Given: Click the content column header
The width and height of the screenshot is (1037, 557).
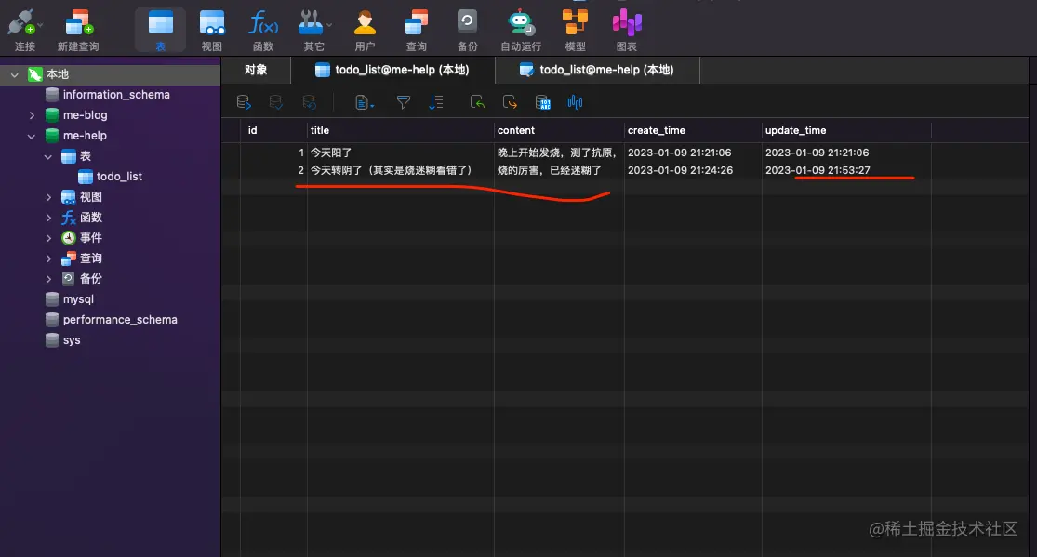Looking at the screenshot, I should (560, 130).
